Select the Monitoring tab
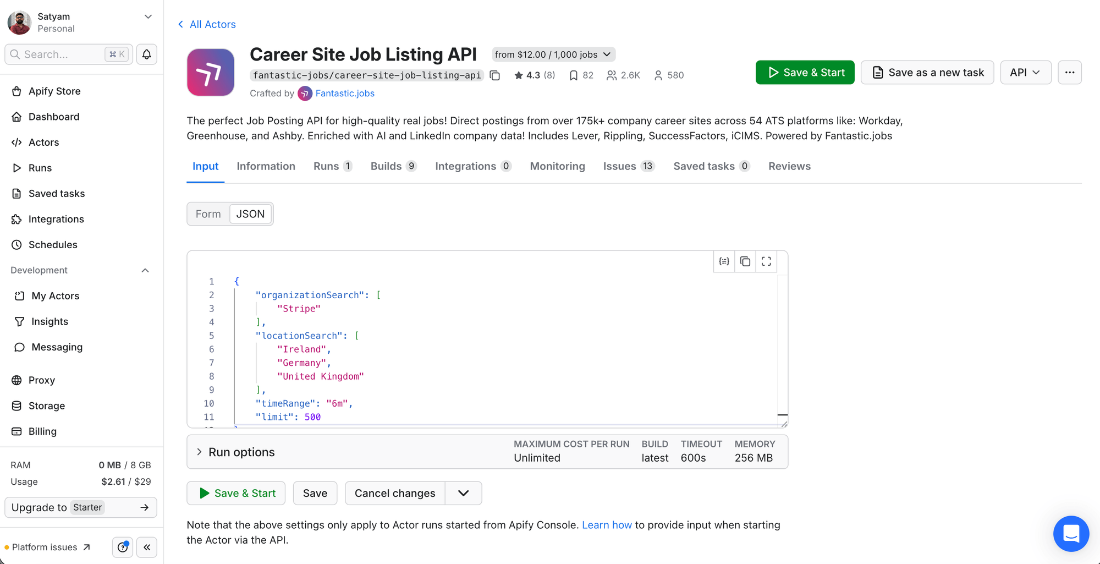Image resolution: width=1100 pixels, height=564 pixels. click(x=558, y=166)
